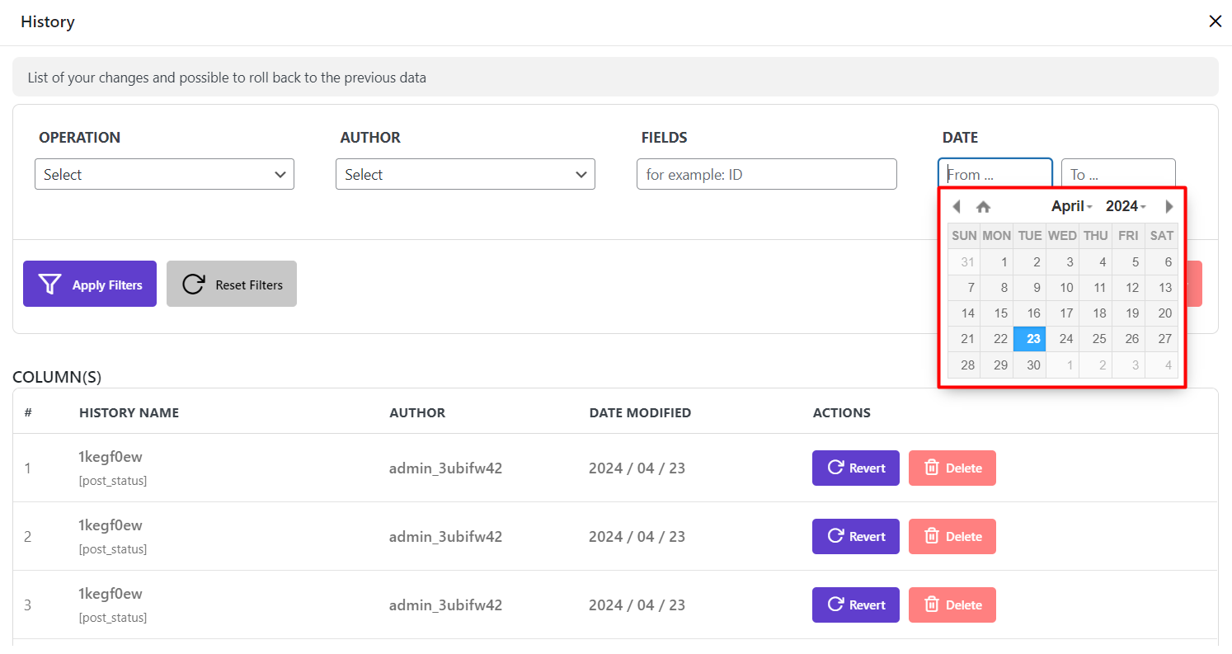Click next month arrow in calendar

tap(1169, 207)
